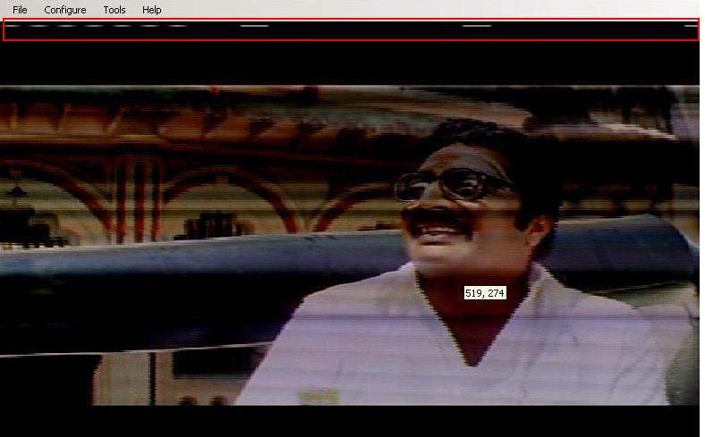Open the File menu
This screenshot has height=437, width=705.
[x=20, y=10]
